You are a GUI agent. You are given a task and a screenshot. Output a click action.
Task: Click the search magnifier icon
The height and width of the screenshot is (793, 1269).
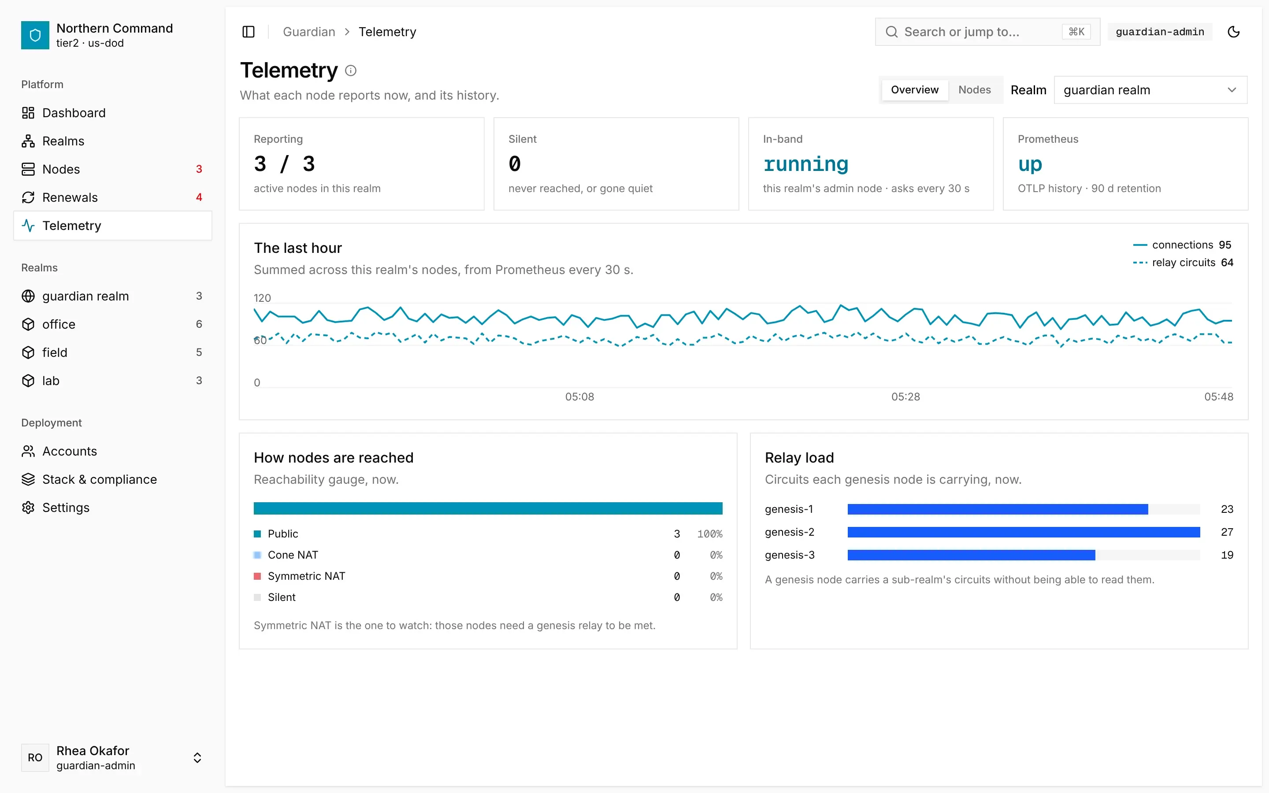tap(891, 32)
